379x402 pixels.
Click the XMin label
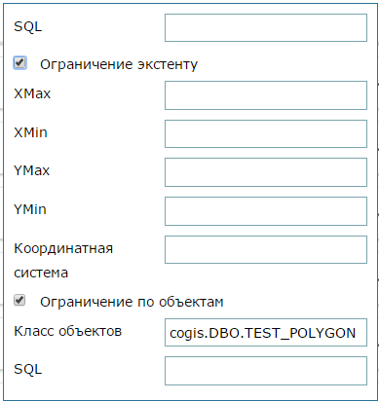pyautogui.click(x=30, y=132)
